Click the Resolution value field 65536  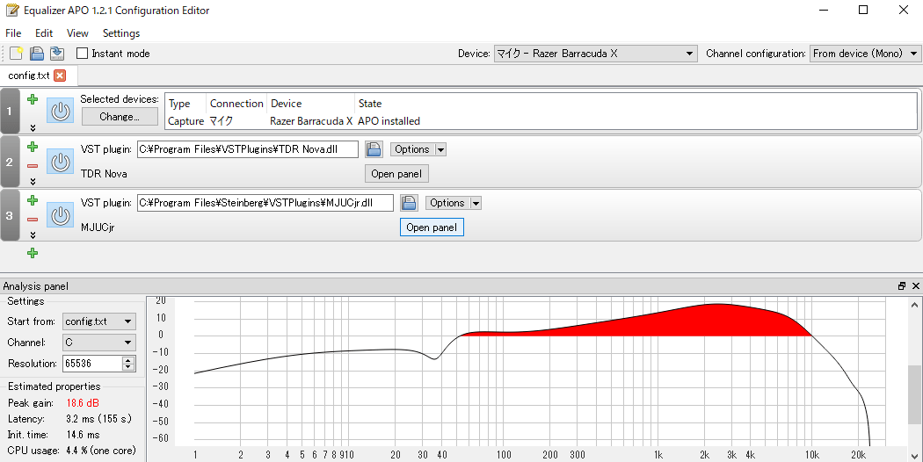click(x=91, y=364)
